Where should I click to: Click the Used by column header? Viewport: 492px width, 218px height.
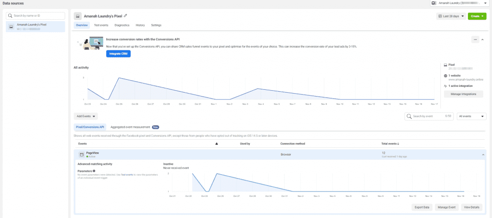pos(245,144)
